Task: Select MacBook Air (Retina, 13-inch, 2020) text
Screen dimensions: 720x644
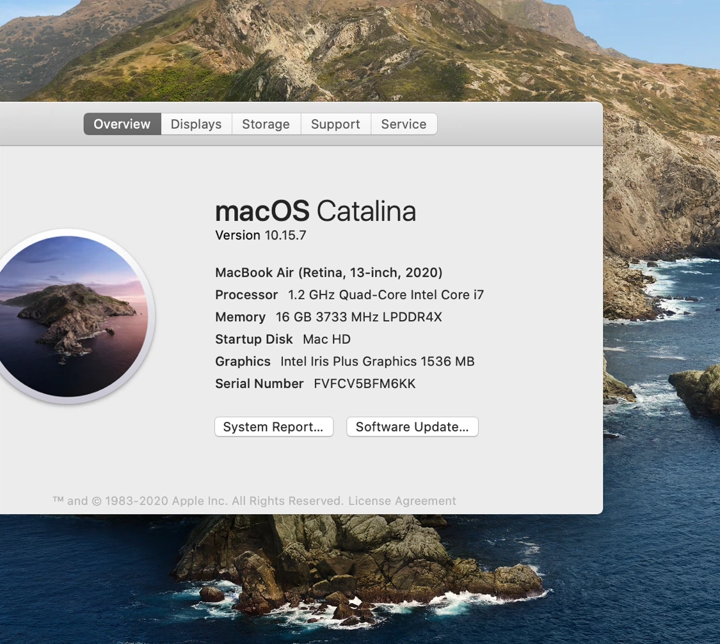Action: [x=329, y=273]
